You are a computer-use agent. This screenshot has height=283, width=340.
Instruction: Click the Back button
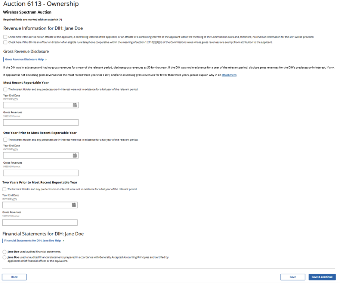pos(14,277)
